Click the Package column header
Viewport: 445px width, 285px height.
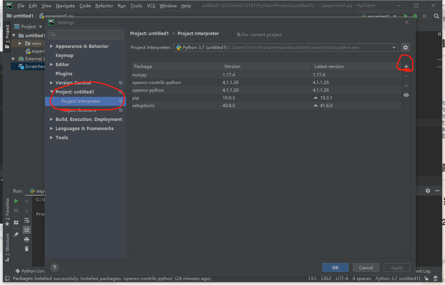[x=176, y=66]
